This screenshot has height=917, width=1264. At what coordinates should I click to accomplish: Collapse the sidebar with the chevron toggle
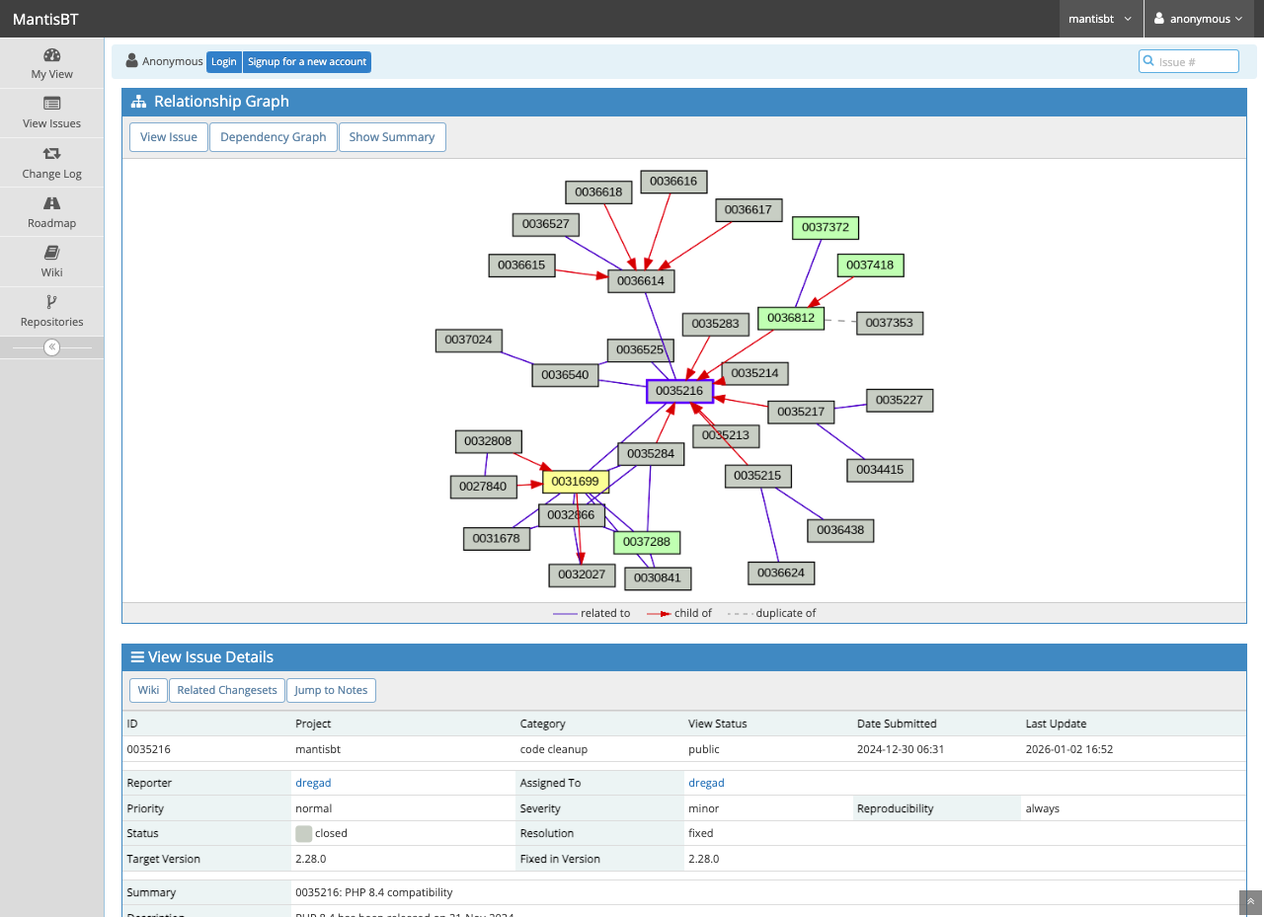point(52,347)
